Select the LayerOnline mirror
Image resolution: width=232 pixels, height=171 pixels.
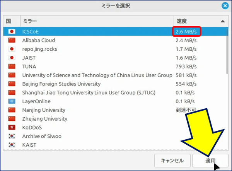(115, 101)
